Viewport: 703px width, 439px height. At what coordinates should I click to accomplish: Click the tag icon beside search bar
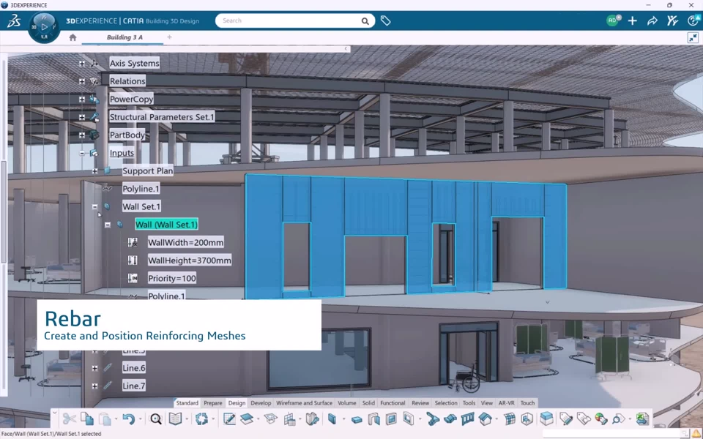tap(386, 20)
